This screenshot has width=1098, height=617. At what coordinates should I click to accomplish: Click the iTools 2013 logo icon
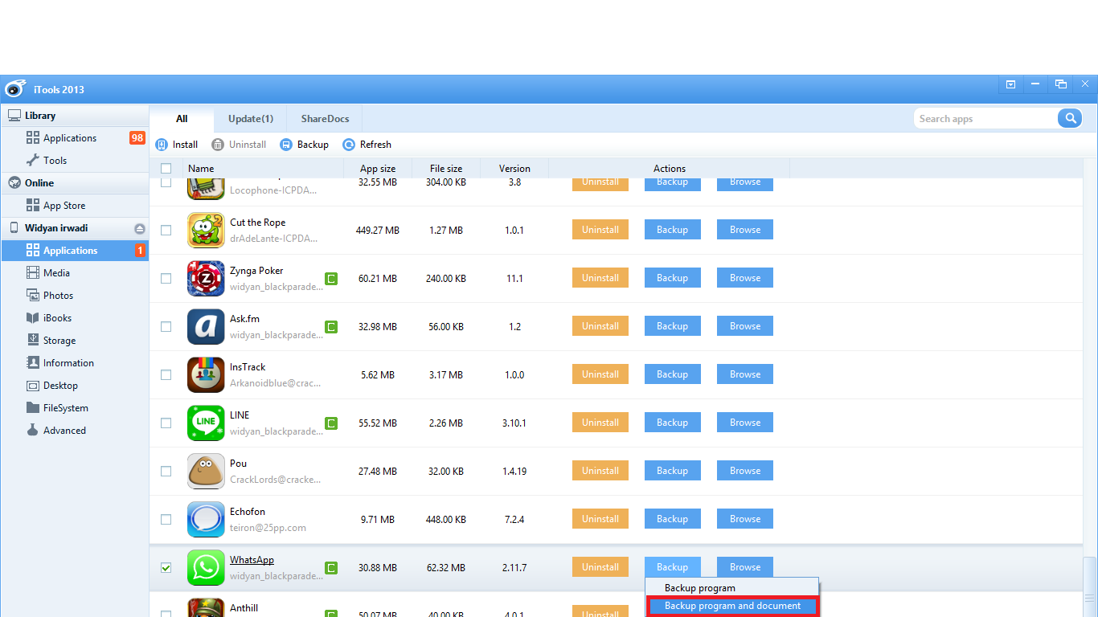(16, 89)
